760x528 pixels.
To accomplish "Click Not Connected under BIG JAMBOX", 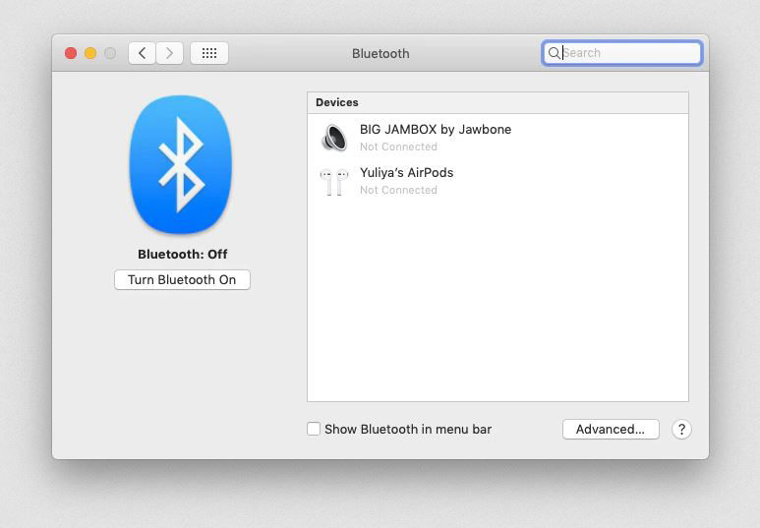I will 398,147.
